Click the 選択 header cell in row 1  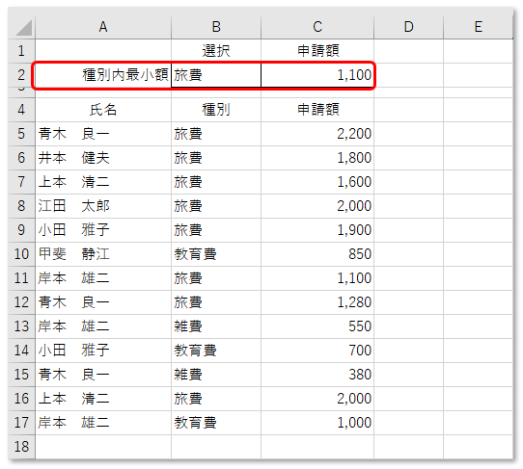click(x=216, y=51)
